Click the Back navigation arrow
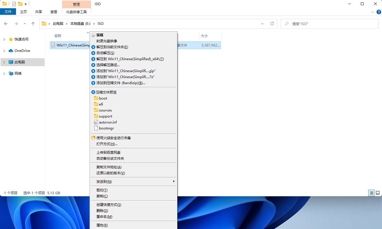This screenshot has width=382, height=229. (x=6, y=24)
